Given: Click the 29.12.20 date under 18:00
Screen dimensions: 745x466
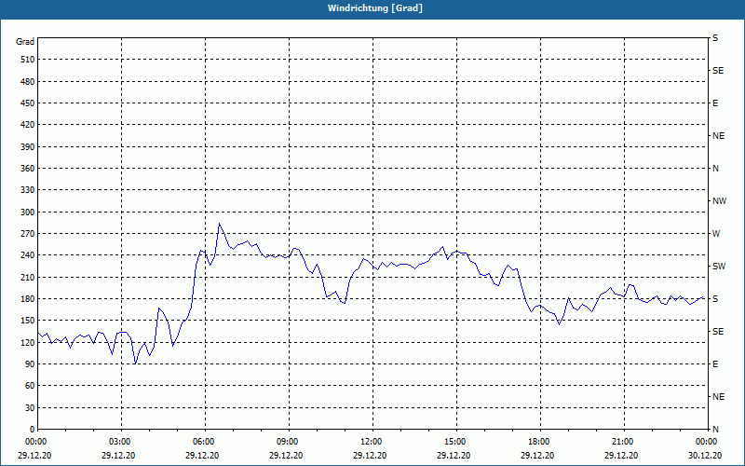Looking at the screenshot, I should pyautogui.click(x=537, y=455).
